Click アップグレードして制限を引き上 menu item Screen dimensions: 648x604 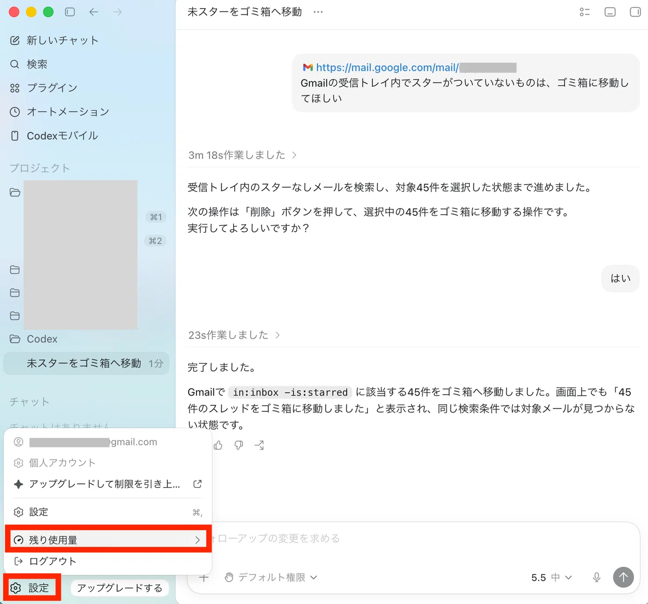pyautogui.click(x=107, y=484)
